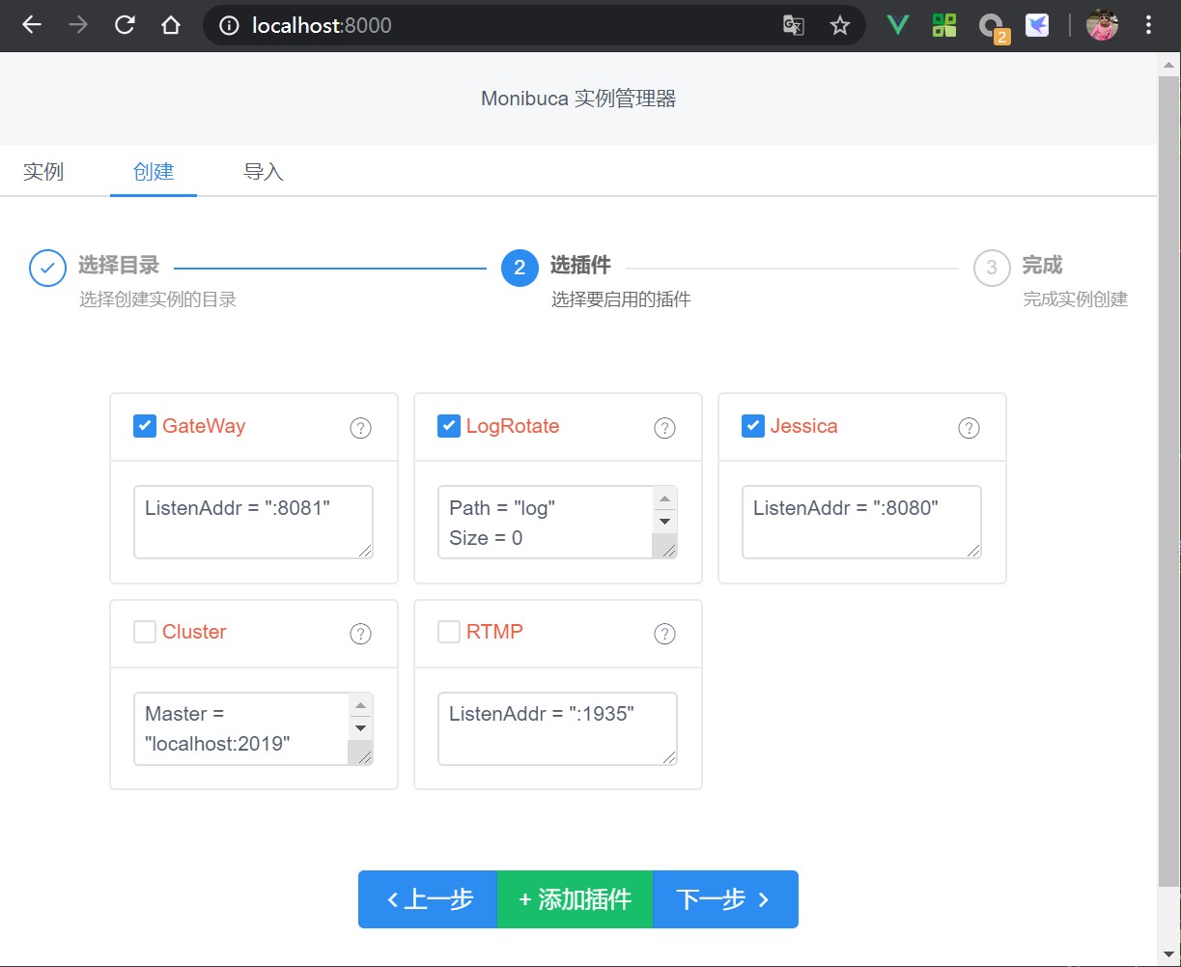The width and height of the screenshot is (1181, 967).
Task: Open the Jessica plugin help tooltip
Action: (x=969, y=428)
